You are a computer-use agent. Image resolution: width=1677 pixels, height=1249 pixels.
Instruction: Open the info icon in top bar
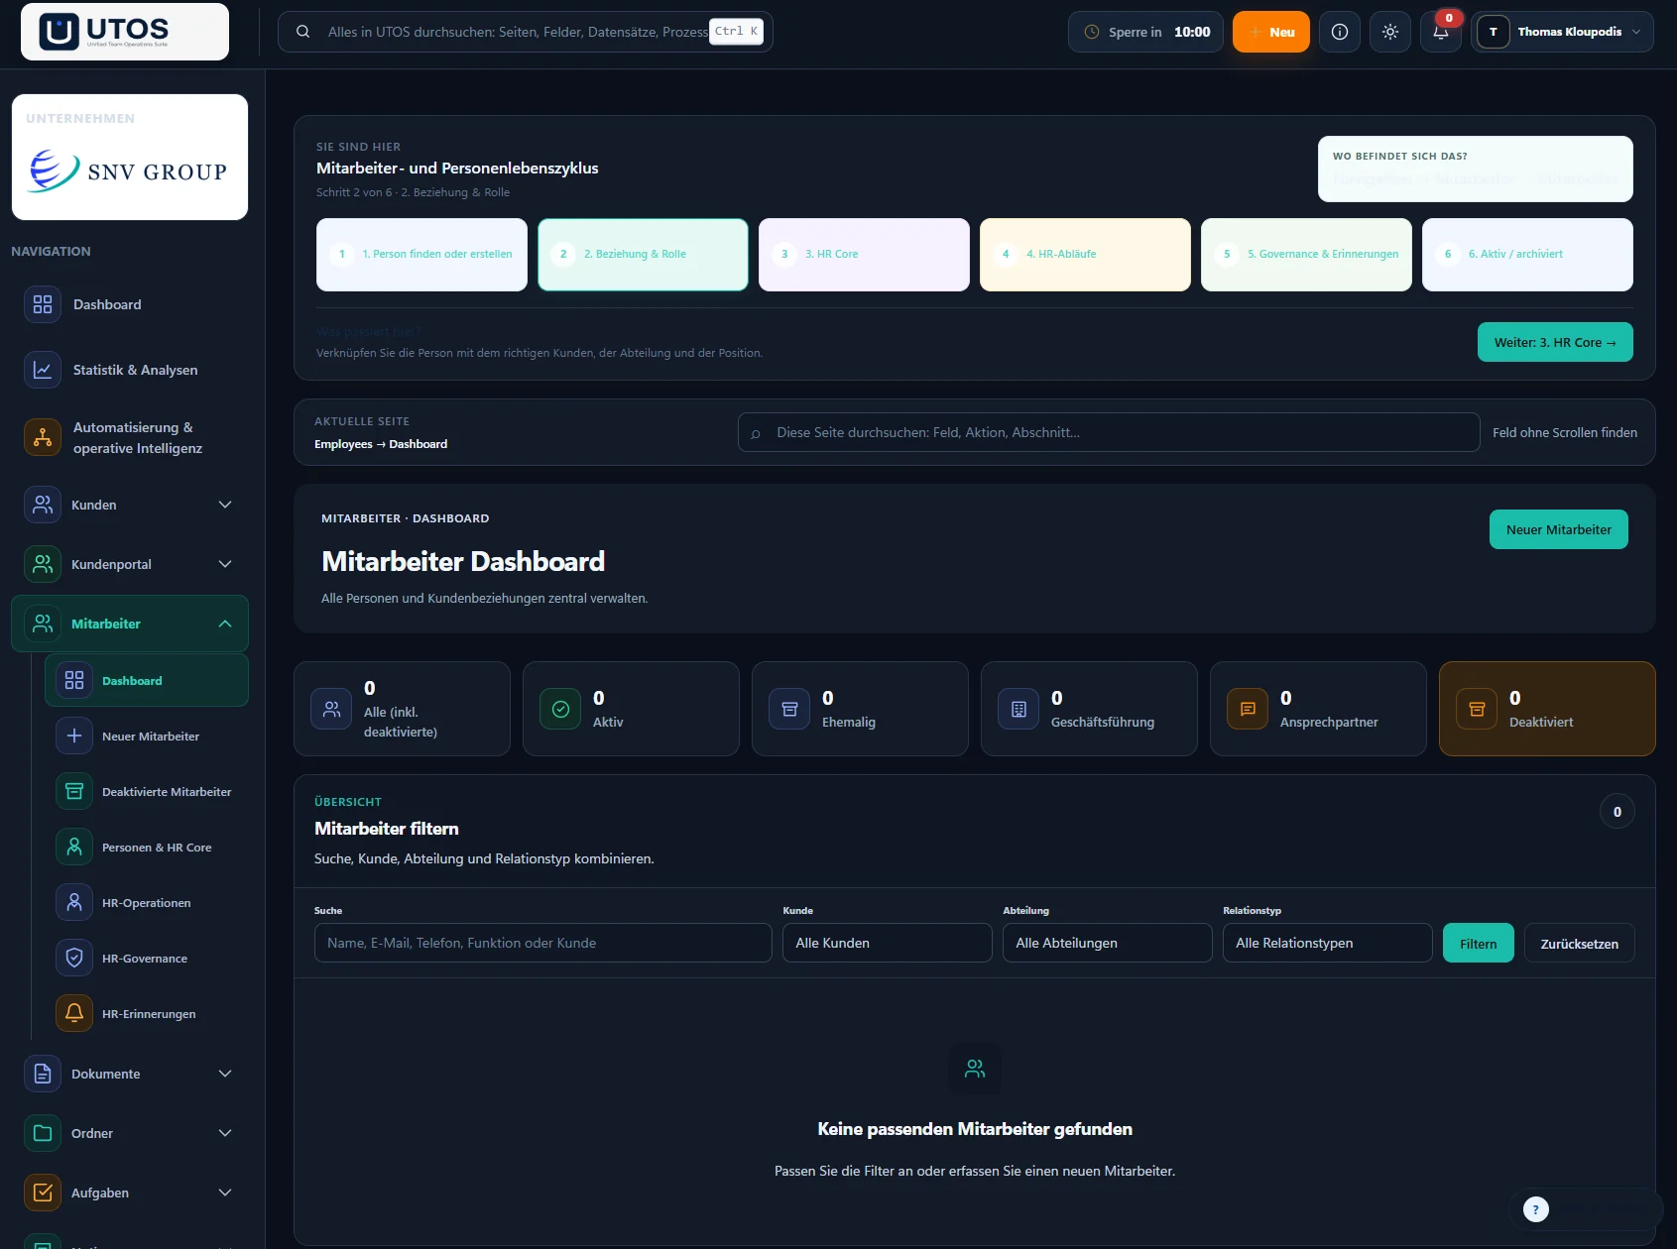click(x=1340, y=32)
